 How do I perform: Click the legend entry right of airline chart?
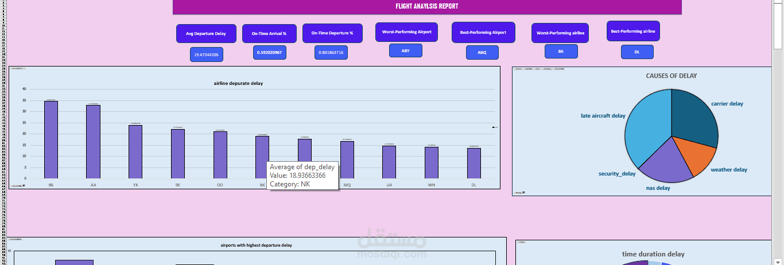coord(495,127)
